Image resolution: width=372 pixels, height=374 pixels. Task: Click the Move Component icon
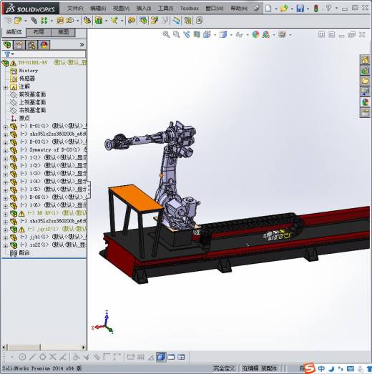tap(70, 21)
